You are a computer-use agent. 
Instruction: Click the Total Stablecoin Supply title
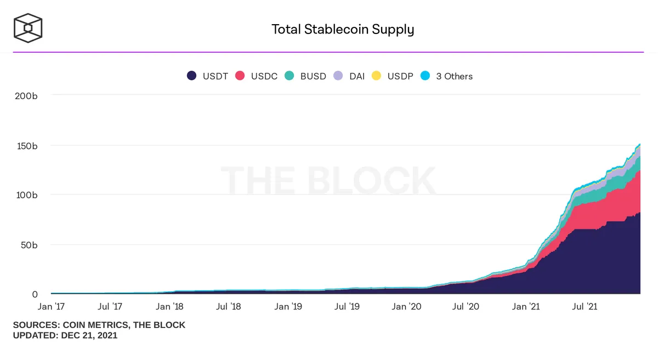[343, 29]
